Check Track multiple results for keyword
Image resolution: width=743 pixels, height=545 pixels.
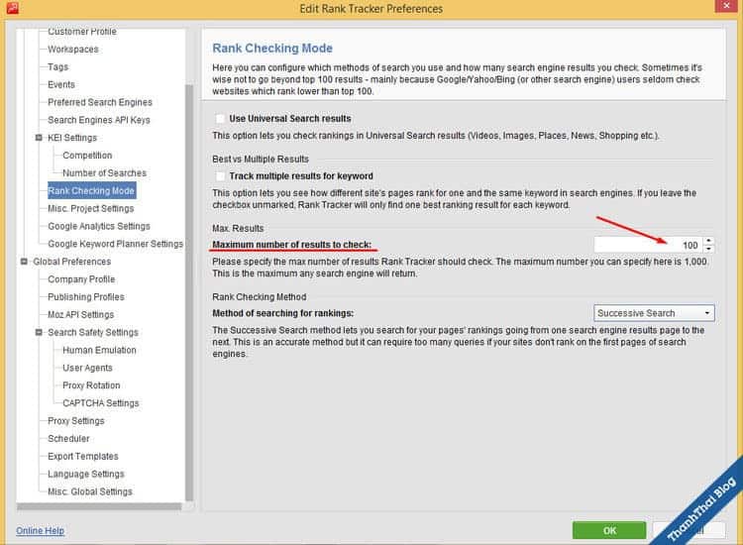click(x=220, y=175)
